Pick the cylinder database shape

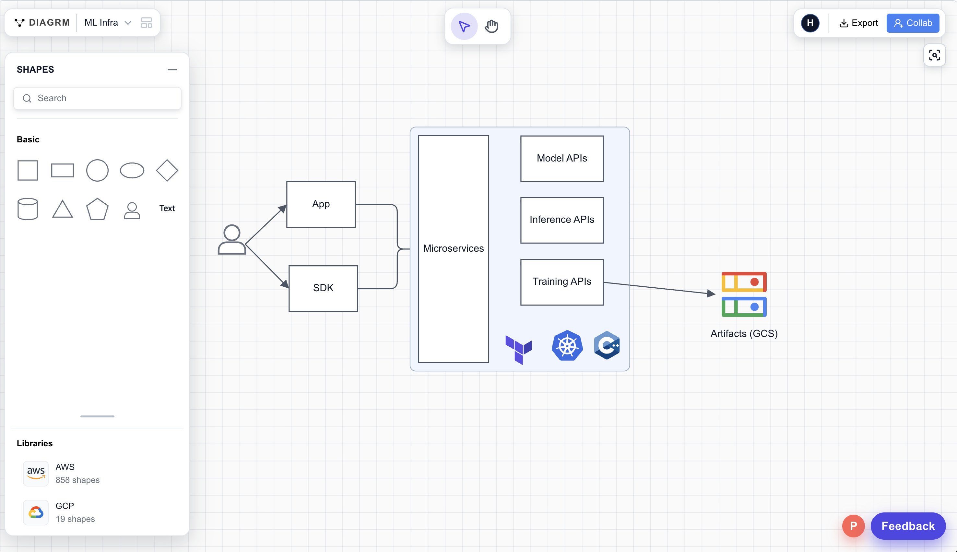pos(28,209)
